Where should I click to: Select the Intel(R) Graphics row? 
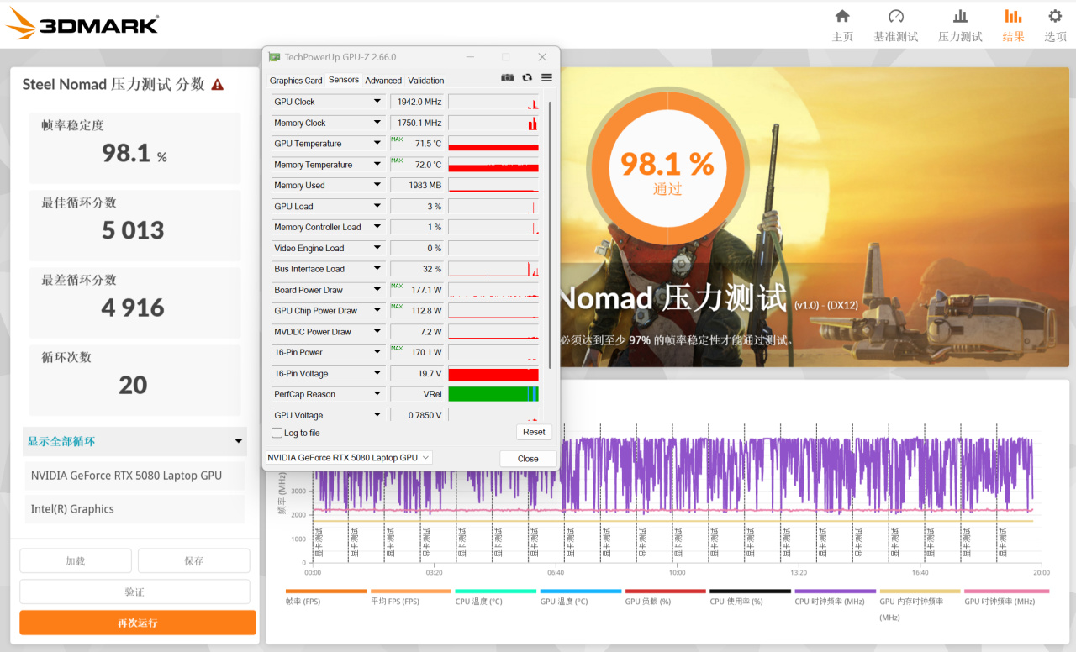coord(135,509)
